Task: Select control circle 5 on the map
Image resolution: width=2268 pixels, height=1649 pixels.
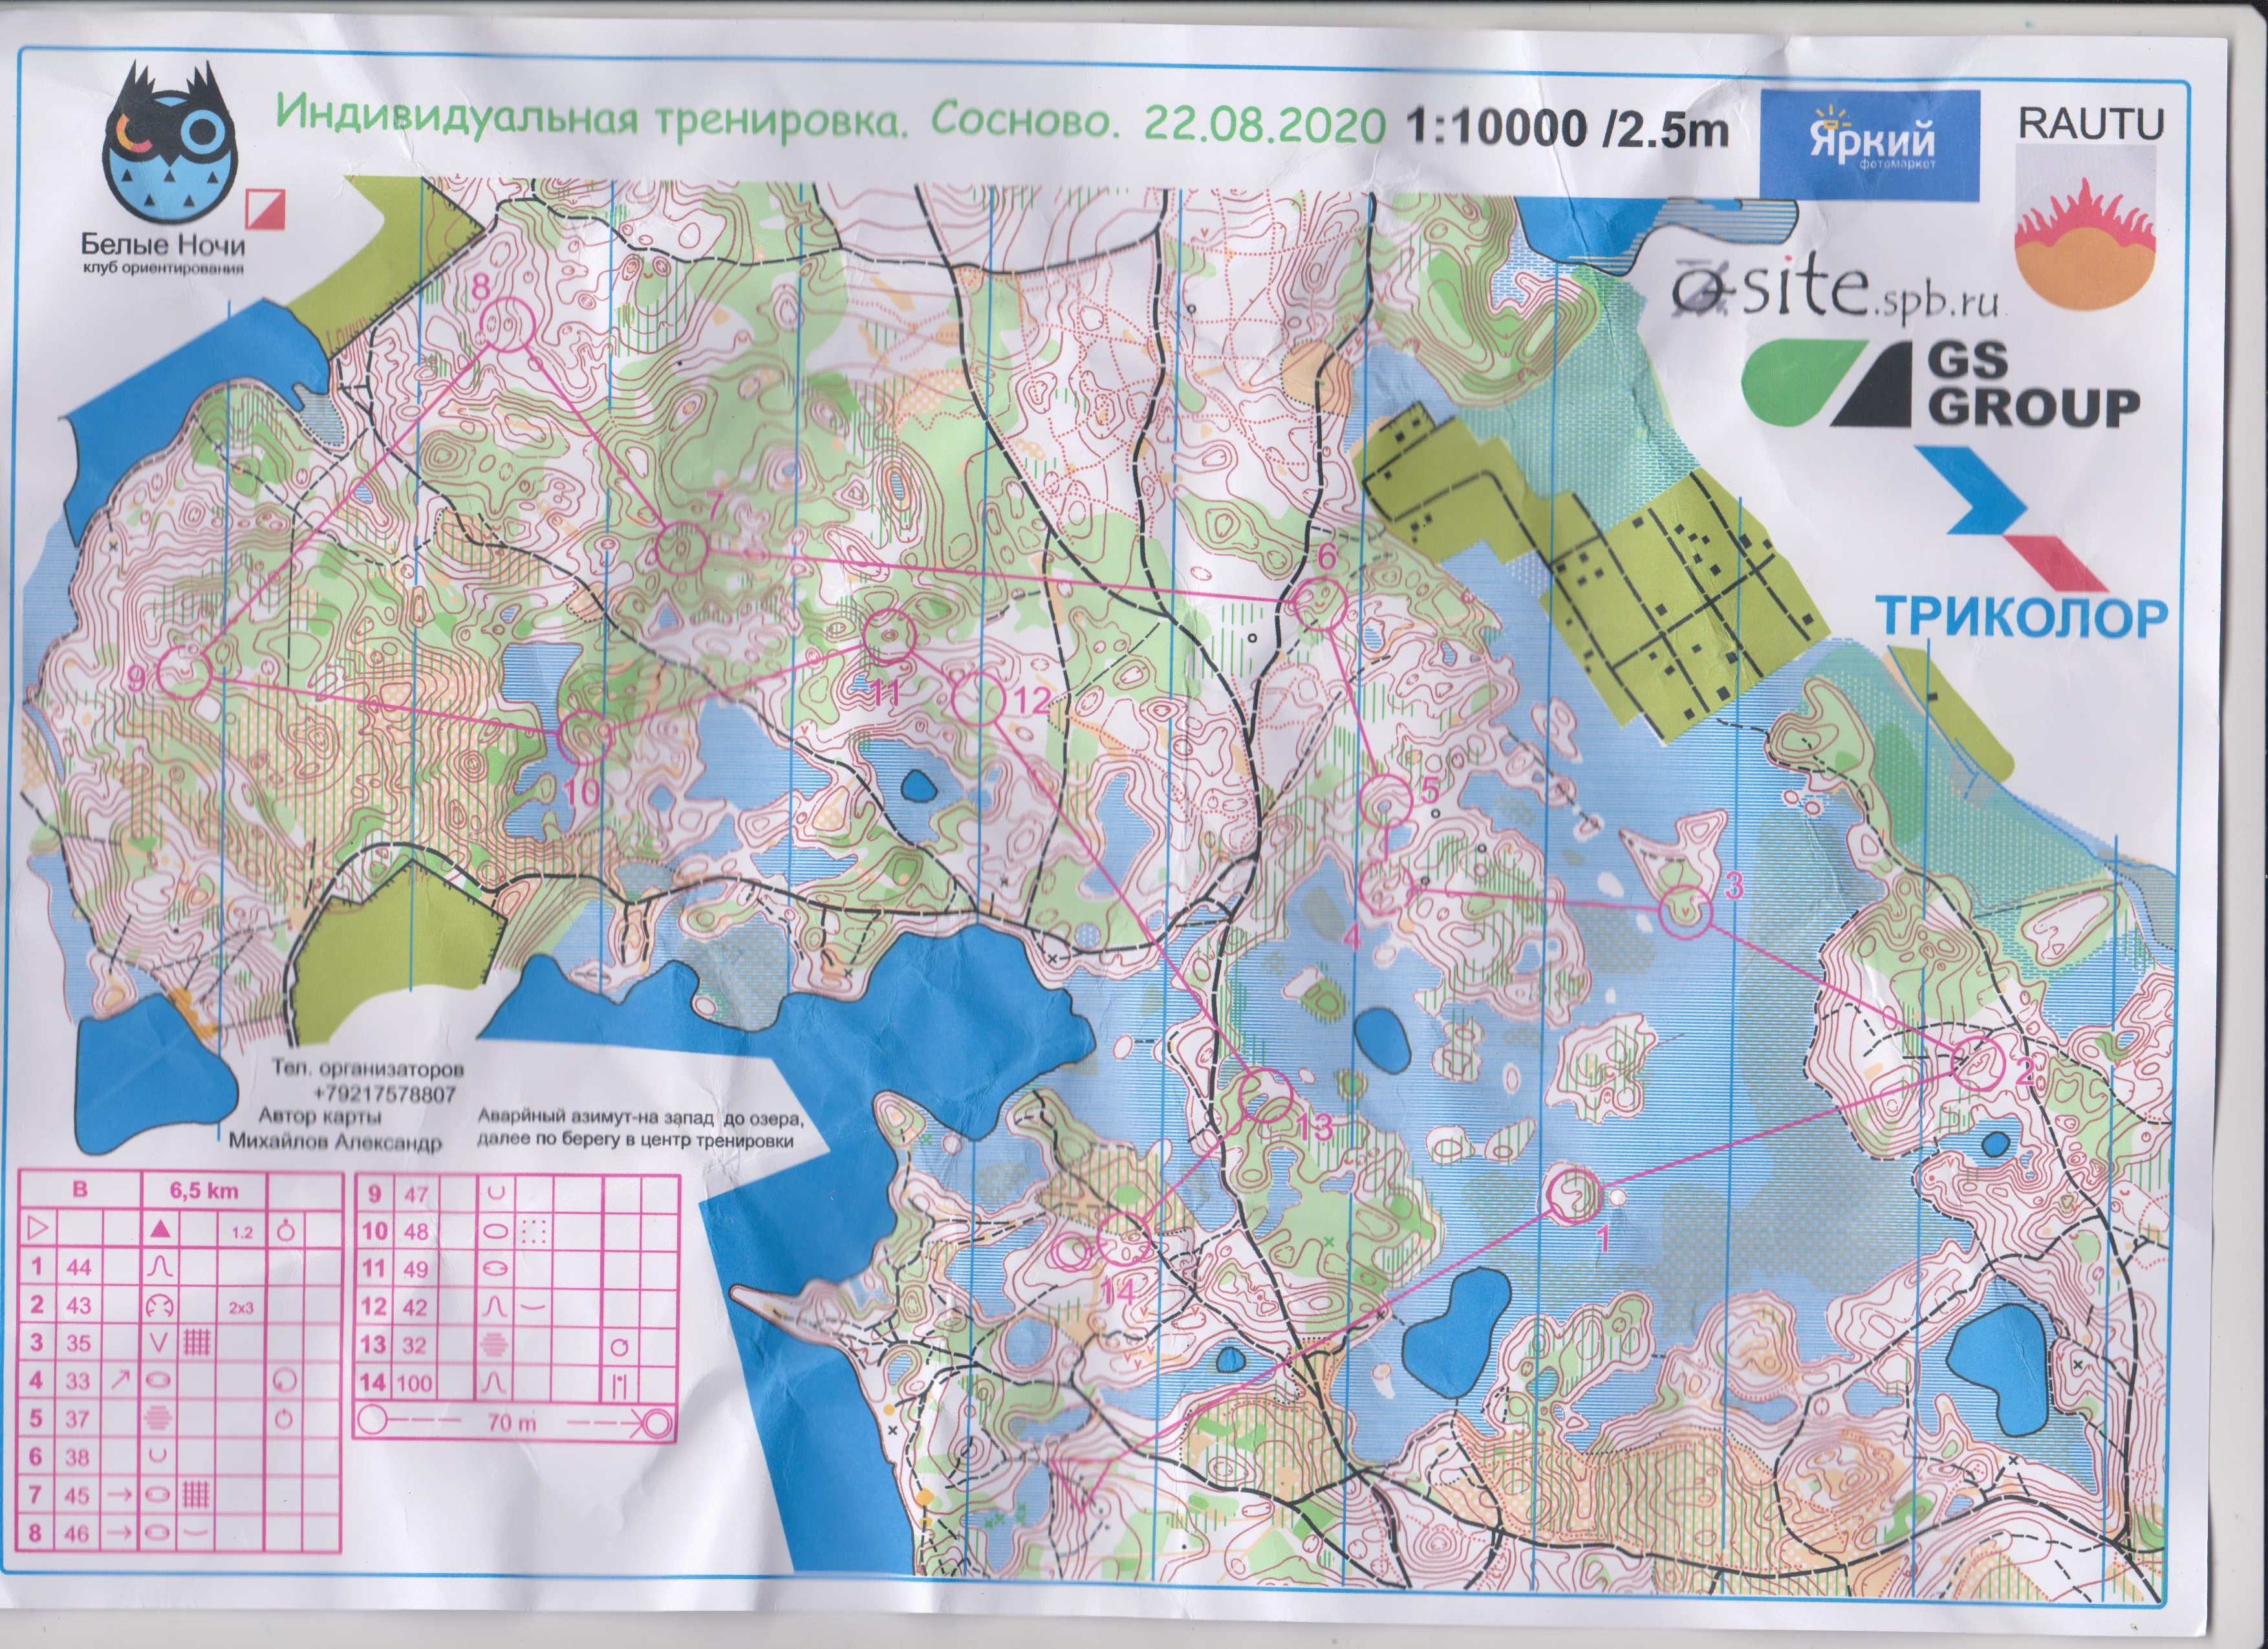Action: [x=1386, y=801]
